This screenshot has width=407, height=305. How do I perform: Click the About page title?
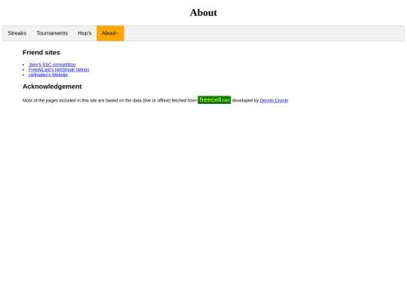(x=203, y=13)
